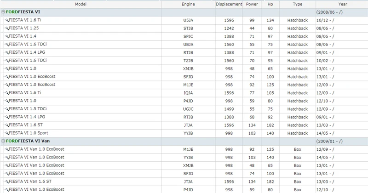This screenshot has width=368, height=193.
Task: Click magnifier for FIESTA VI 1.6 Ti IQJA
Action: (7, 93)
